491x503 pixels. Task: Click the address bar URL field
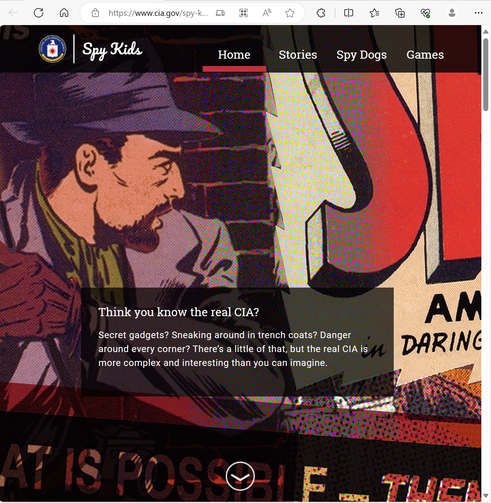tap(158, 13)
